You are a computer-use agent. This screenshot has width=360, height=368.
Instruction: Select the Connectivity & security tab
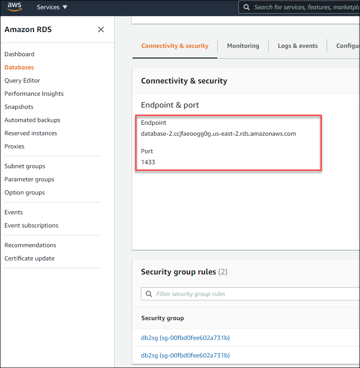click(175, 46)
